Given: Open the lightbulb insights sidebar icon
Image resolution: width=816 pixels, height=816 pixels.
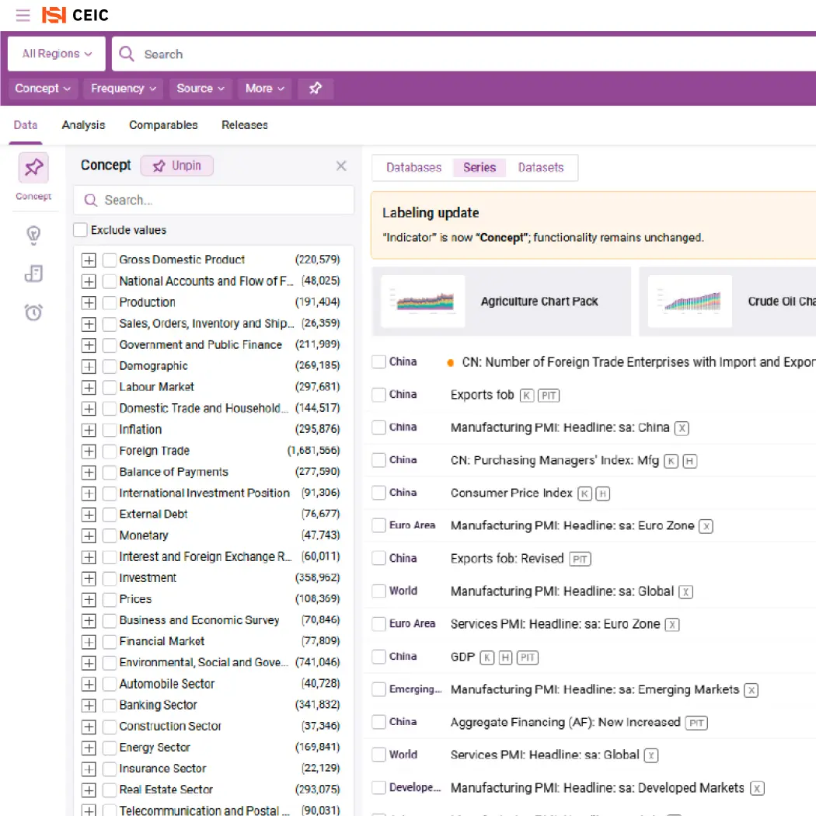Looking at the screenshot, I should [33, 234].
